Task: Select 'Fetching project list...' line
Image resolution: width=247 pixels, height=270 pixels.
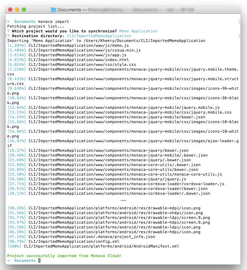Action: tap(36, 26)
